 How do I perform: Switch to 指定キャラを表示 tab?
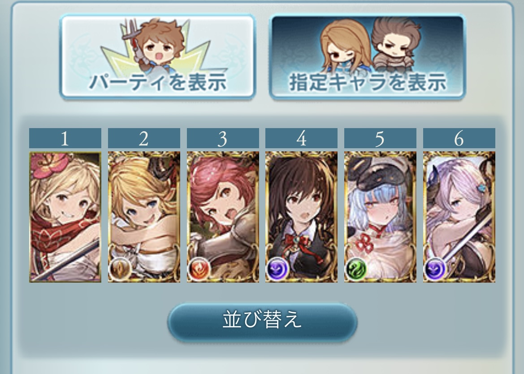367,56
